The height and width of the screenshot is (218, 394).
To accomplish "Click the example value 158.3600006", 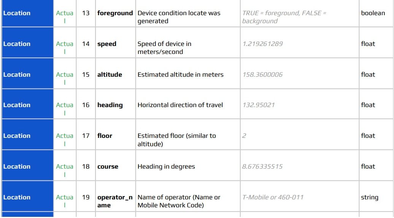I will pos(262,74).
